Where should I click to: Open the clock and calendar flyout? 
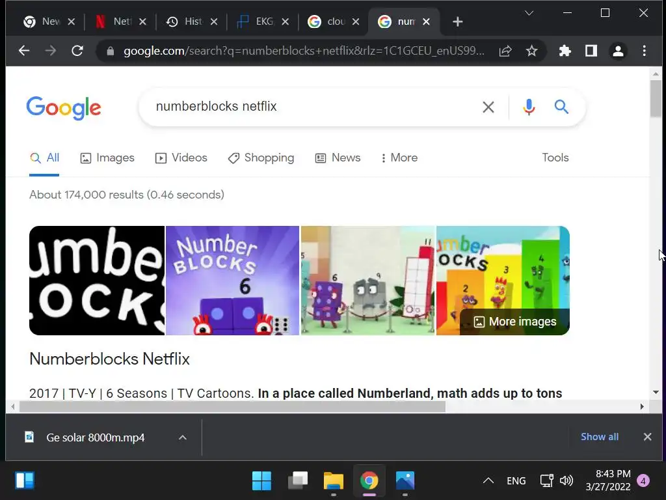click(x=608, y=480)
